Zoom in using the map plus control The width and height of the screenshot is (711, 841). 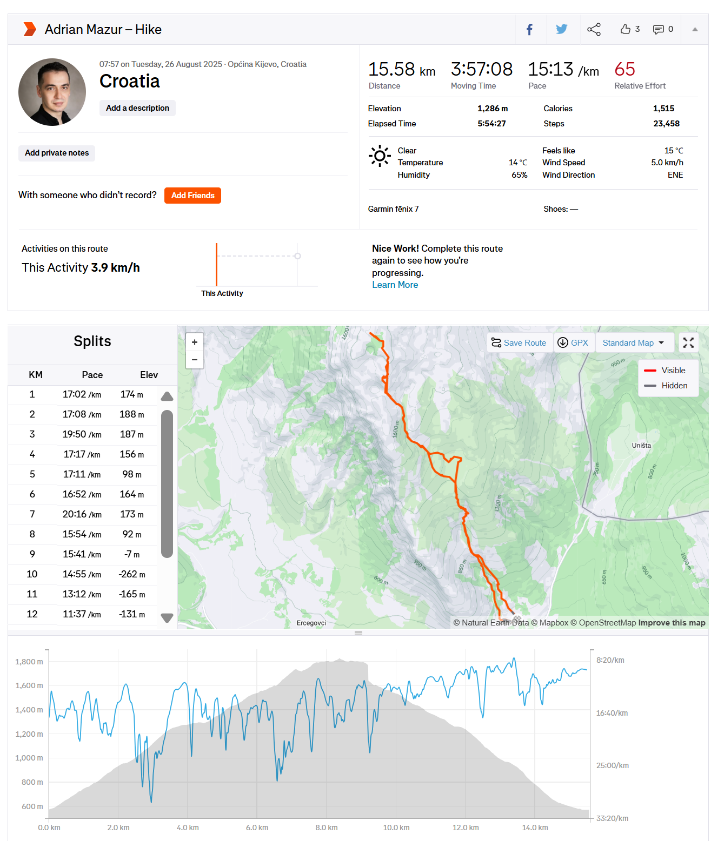(x=194, y=342)
